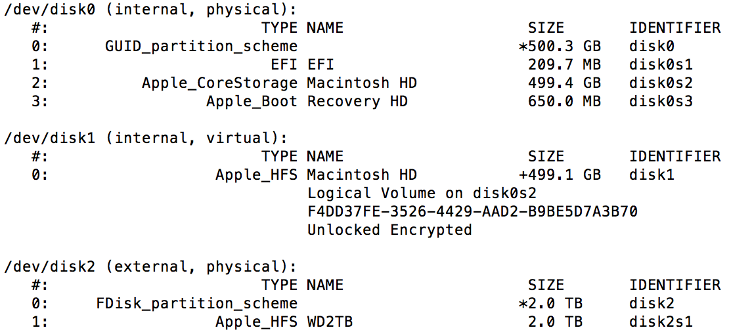Image resolution: width=729 pixels, height=332 pixels.
Task: Click the /dev/disk0 header line
Action: [x=150, y=10]
